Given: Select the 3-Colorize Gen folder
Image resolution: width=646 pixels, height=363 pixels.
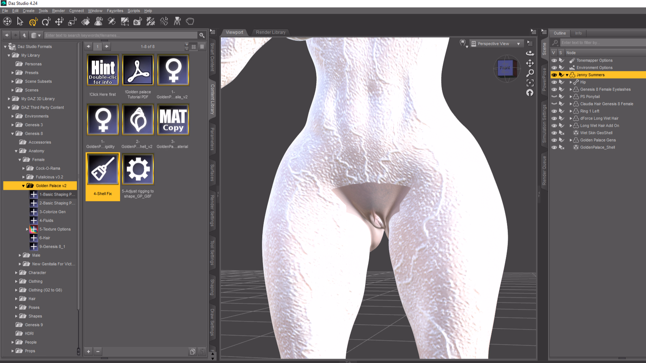Looking at the screenshot, I should pyautogui.click(x=52, y=212).
